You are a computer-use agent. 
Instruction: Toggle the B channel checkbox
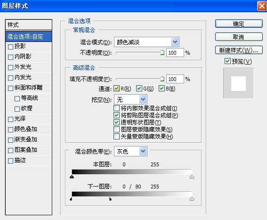pos(162,89)
